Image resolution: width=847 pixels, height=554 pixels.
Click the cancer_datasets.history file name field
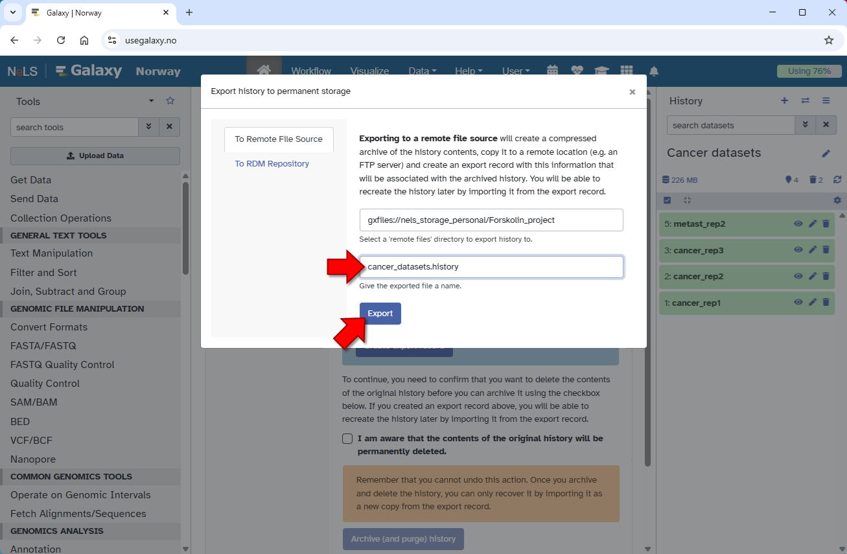coord(491,267)
